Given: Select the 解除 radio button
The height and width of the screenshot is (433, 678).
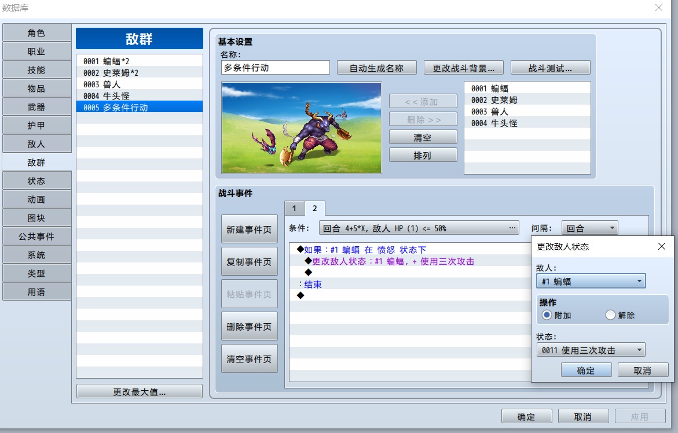Looking at the screenshot, I should point(610,315).
